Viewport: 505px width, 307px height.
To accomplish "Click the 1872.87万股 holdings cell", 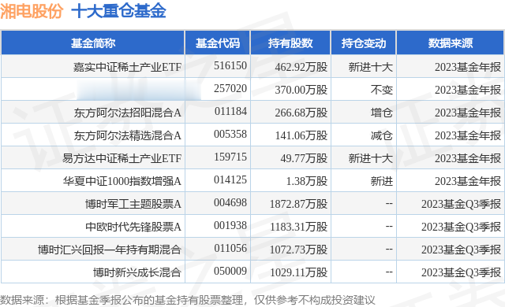I will (298, 204).
